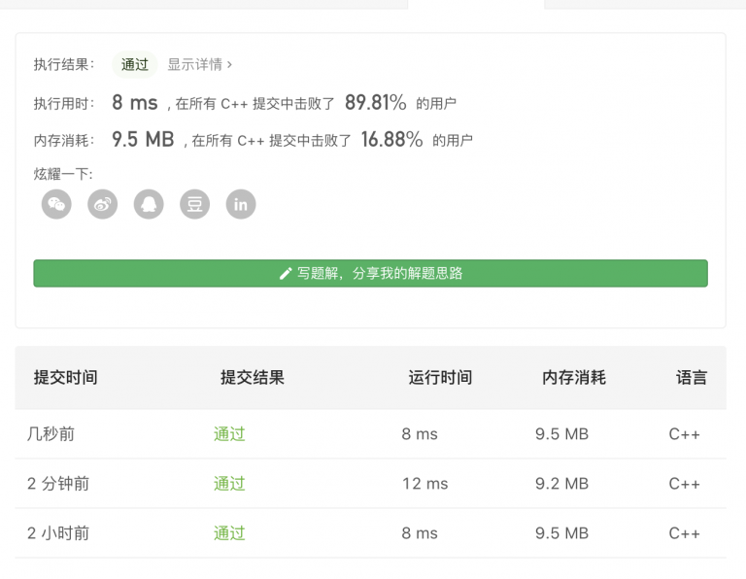Click the 提交结果 column header

click(x=253, y=378)
